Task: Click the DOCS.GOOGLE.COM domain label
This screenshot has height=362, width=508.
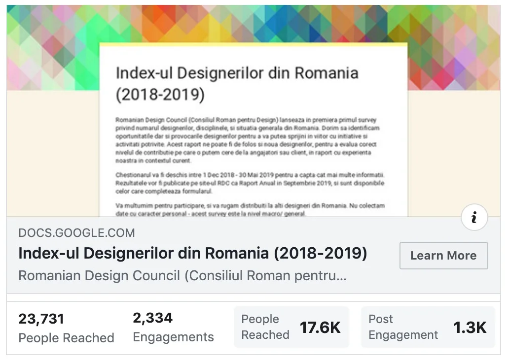Action: (77, 233)
